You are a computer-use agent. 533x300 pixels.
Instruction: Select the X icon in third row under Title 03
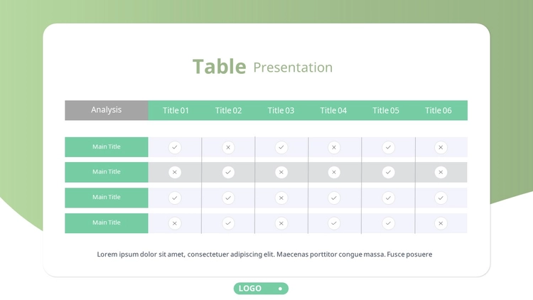coord(281,198)
